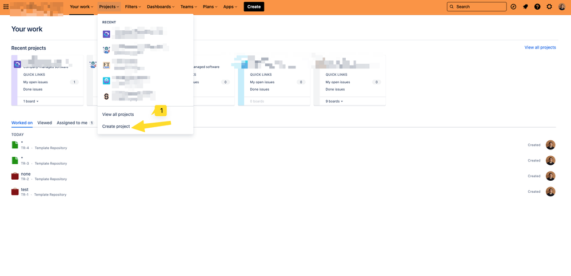The height and width of the screenshot is (276, 571).
Task: Click avatar on the TR-2 row
Action: pos(550,176)
